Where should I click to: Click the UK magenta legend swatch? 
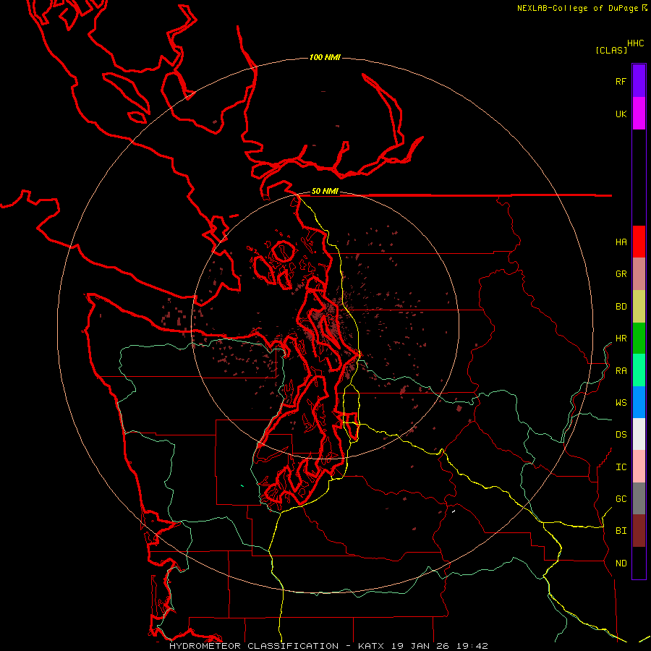click(639, 114)
